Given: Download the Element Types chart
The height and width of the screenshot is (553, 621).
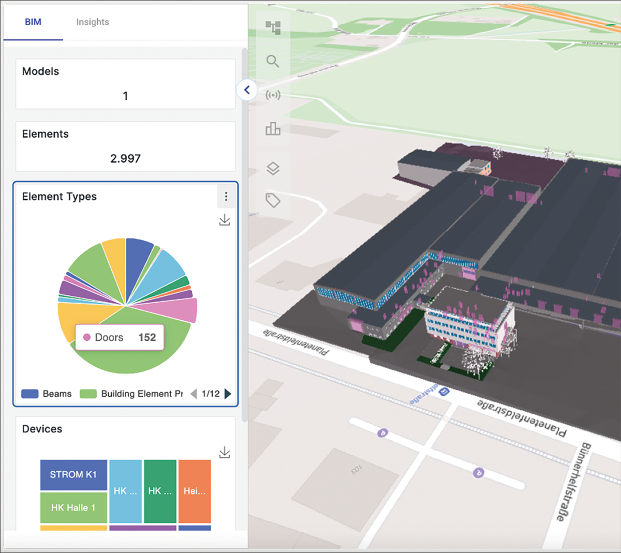Looking at the screenshot, I should coord(225,219).
